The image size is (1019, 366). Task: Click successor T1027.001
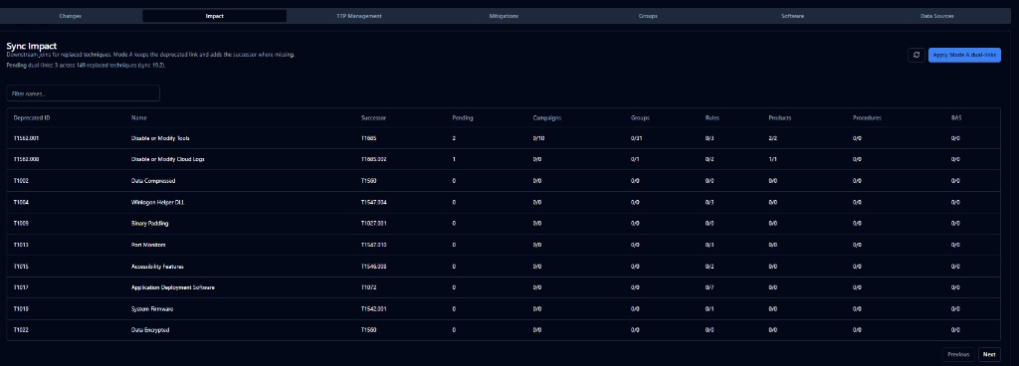(374, 224)
